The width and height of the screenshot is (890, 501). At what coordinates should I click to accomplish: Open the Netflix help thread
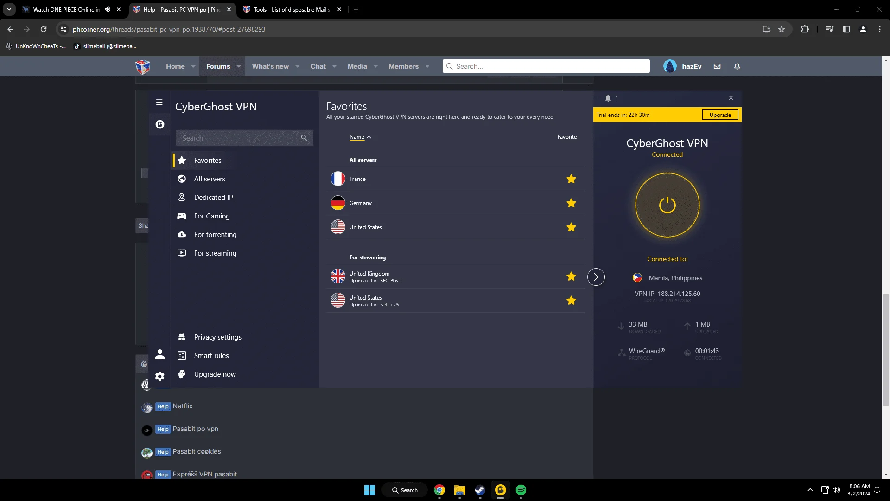(182, 406)
